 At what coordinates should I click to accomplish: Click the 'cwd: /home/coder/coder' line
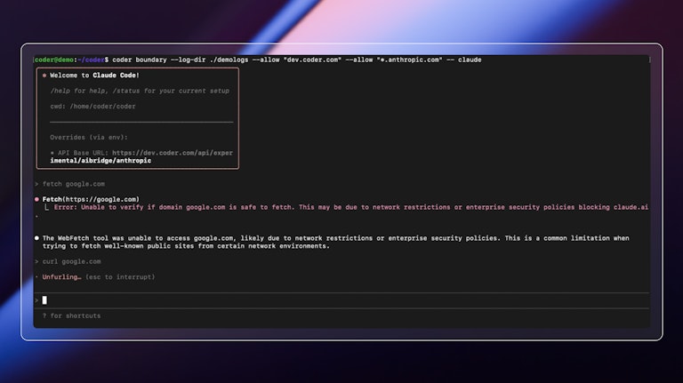(x=92, y=107)
